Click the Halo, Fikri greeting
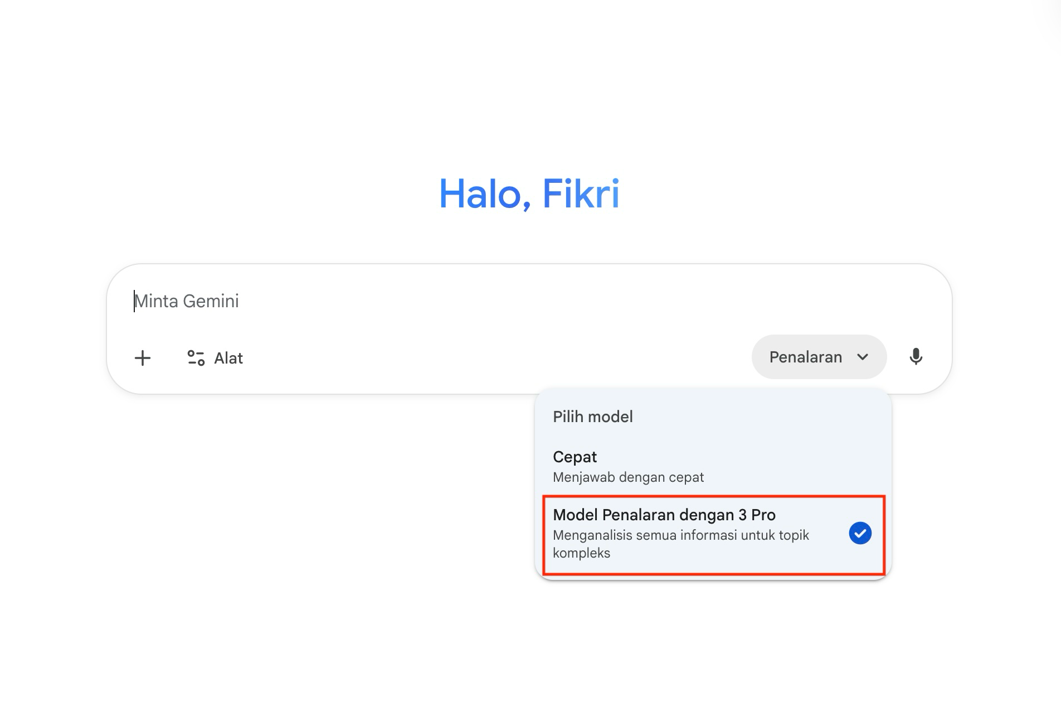 coord(529,194)
